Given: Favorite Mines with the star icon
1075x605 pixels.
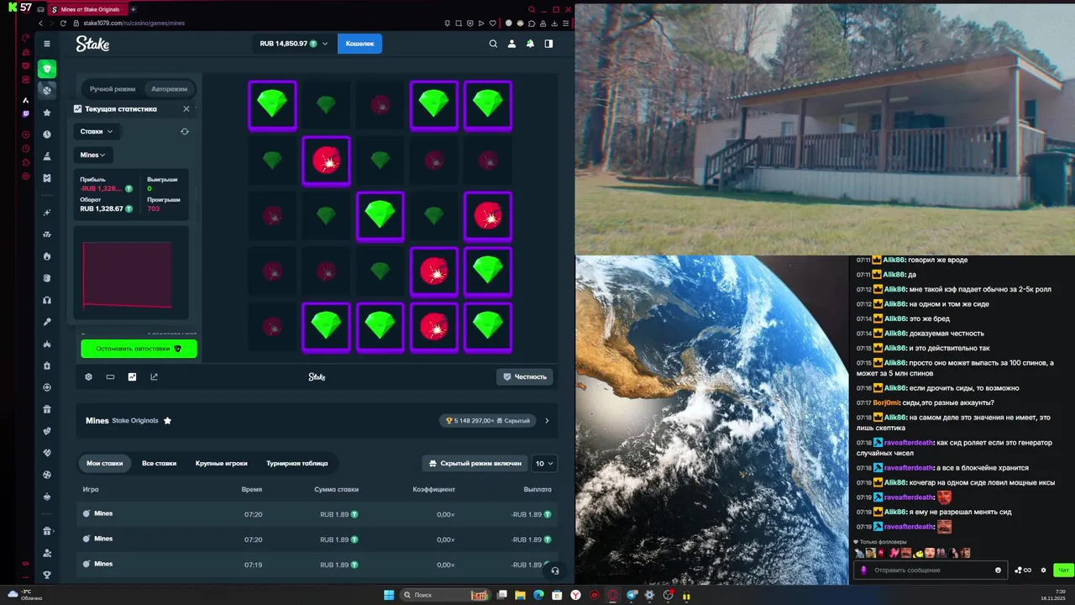Looking at the screenshot, I should (x=167, y=420).
